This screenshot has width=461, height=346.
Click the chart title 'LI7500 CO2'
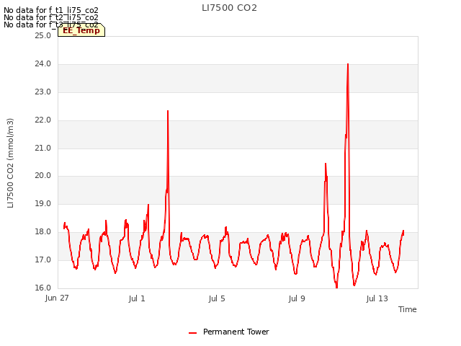[229, 8]
